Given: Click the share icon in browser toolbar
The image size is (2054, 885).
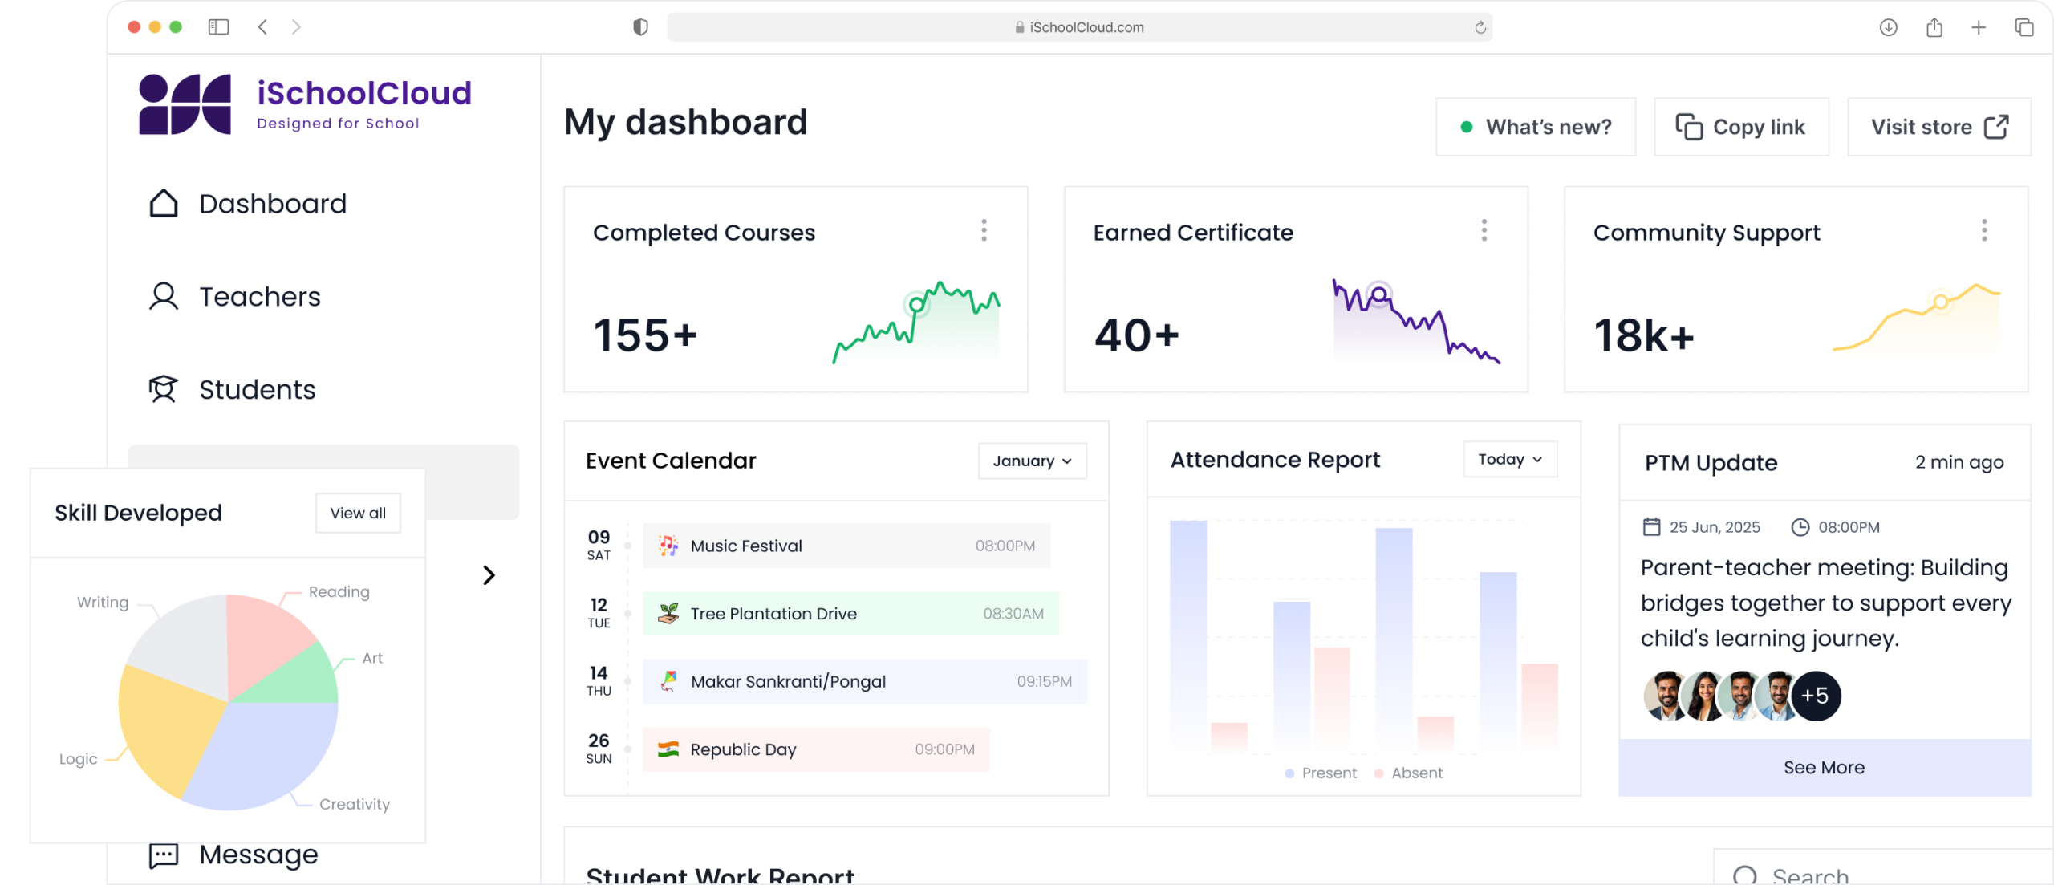Looking at the screenshot, I should pyautogui.click(x=1934, y=27).
